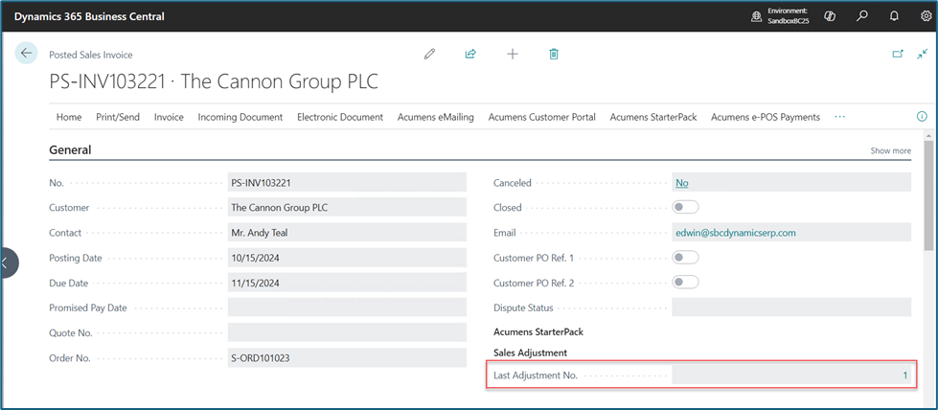This screenshot has width=938, height=410.
Task: Go back with the arrow button
Action: (x=26, y=54)
